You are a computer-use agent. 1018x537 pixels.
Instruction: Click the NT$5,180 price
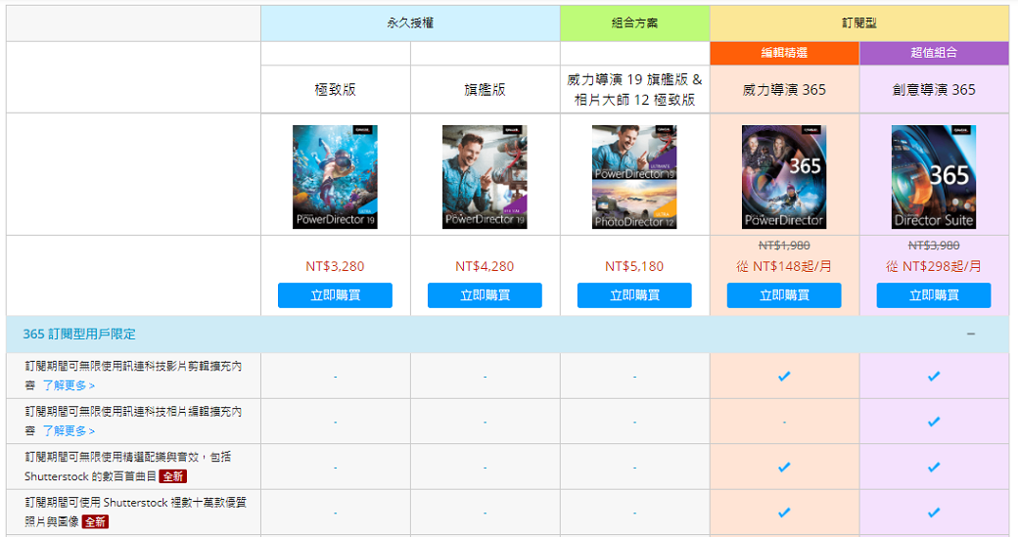(634, 267)
